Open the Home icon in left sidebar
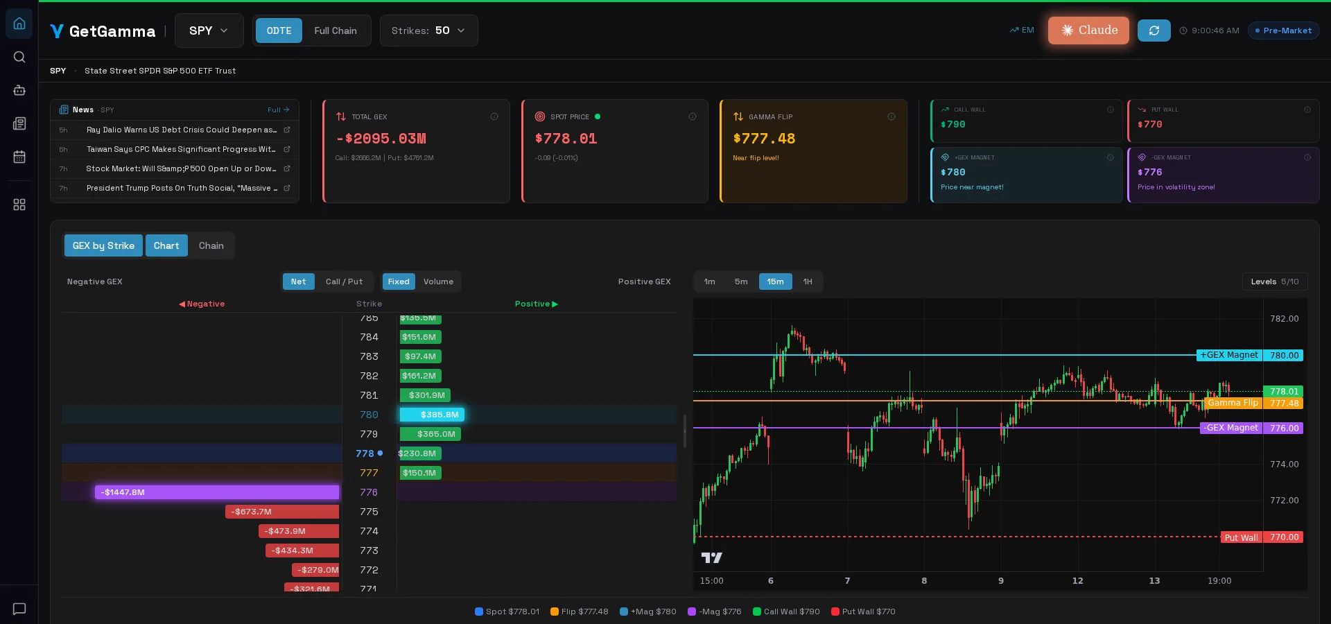Image resolution: width=1331 pixels, height=624 pixels. [19, 24]
